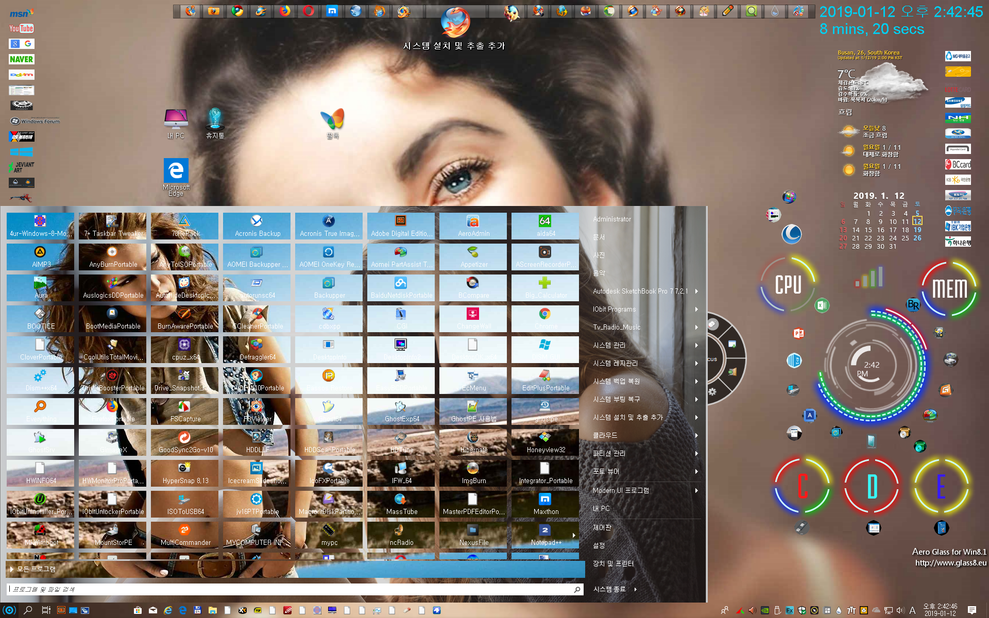This screenshot has width=989, height=618.
Task: Open the 휴지통 recycle bin icon
Action: 215,124
